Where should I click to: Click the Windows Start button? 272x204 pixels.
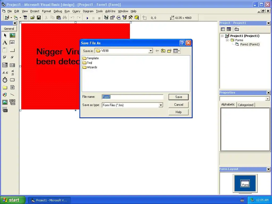[x=13, y=200]
